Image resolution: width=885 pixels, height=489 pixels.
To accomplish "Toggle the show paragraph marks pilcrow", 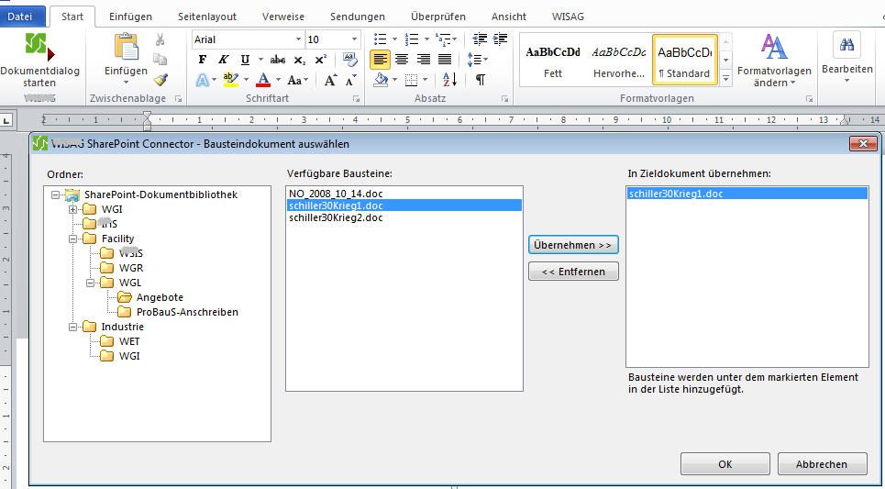I will 480,80.
